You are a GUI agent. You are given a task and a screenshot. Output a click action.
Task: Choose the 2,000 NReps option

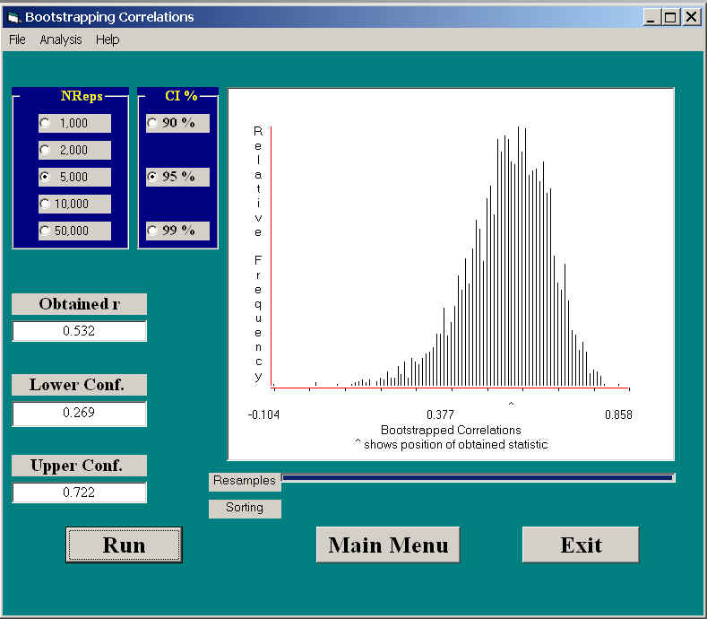point(46,151)
